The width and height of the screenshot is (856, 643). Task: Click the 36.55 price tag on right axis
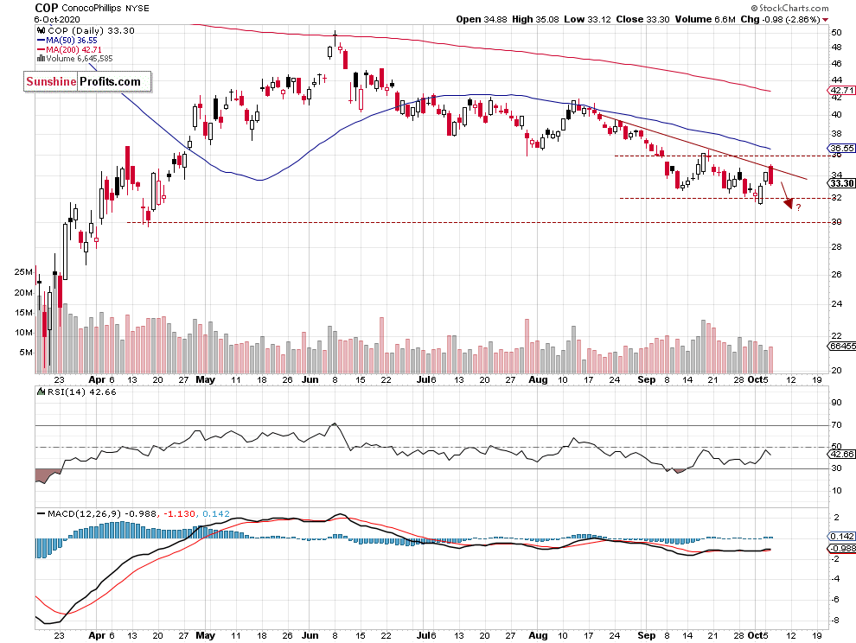[x=842, y=148]
